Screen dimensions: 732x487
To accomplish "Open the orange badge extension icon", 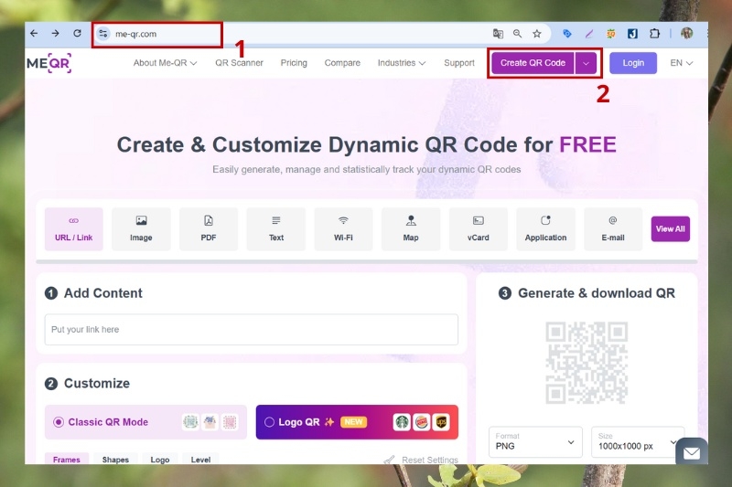I will pos(610,34).
